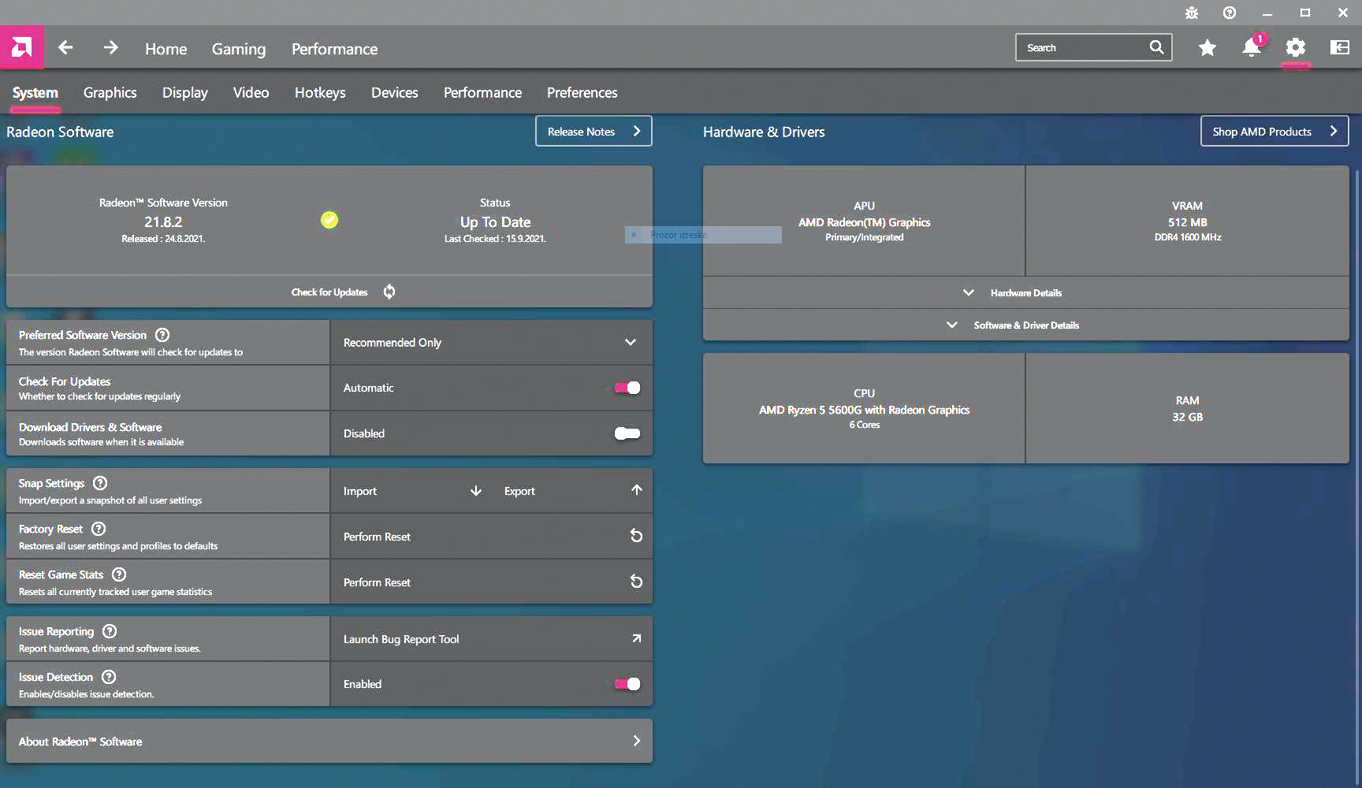Open Preferences tab
Image resolution: width=1362 pixels, height=788 pixels.
[582, 93]
